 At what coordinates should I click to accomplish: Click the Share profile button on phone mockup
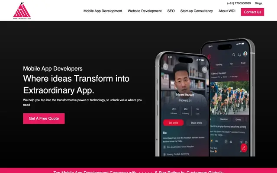(196, 123)
